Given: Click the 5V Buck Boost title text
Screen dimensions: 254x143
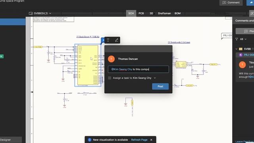Looking at the screenshot, I should click(x=88, y=37).
